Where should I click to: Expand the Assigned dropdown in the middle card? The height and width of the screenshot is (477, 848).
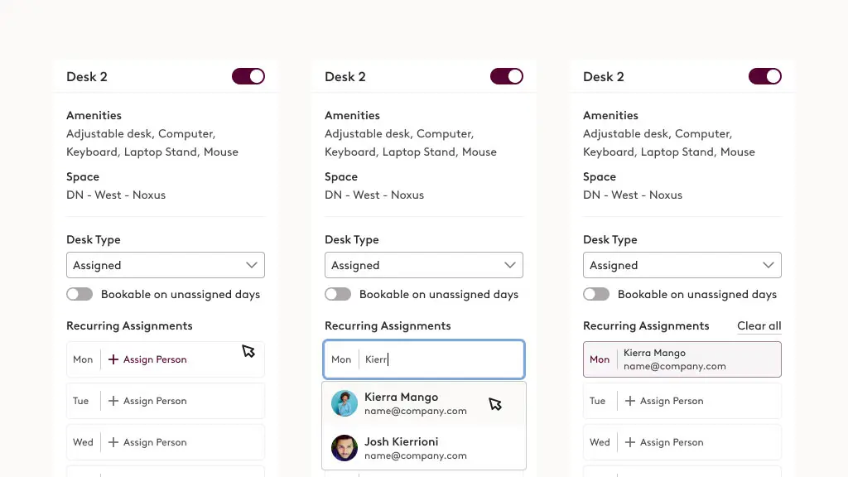pos(424,265)
